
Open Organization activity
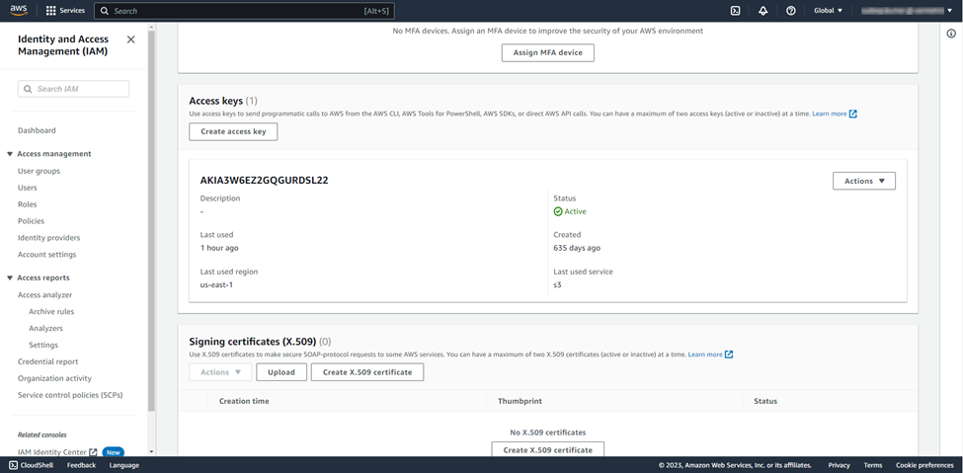coord(54,378)
